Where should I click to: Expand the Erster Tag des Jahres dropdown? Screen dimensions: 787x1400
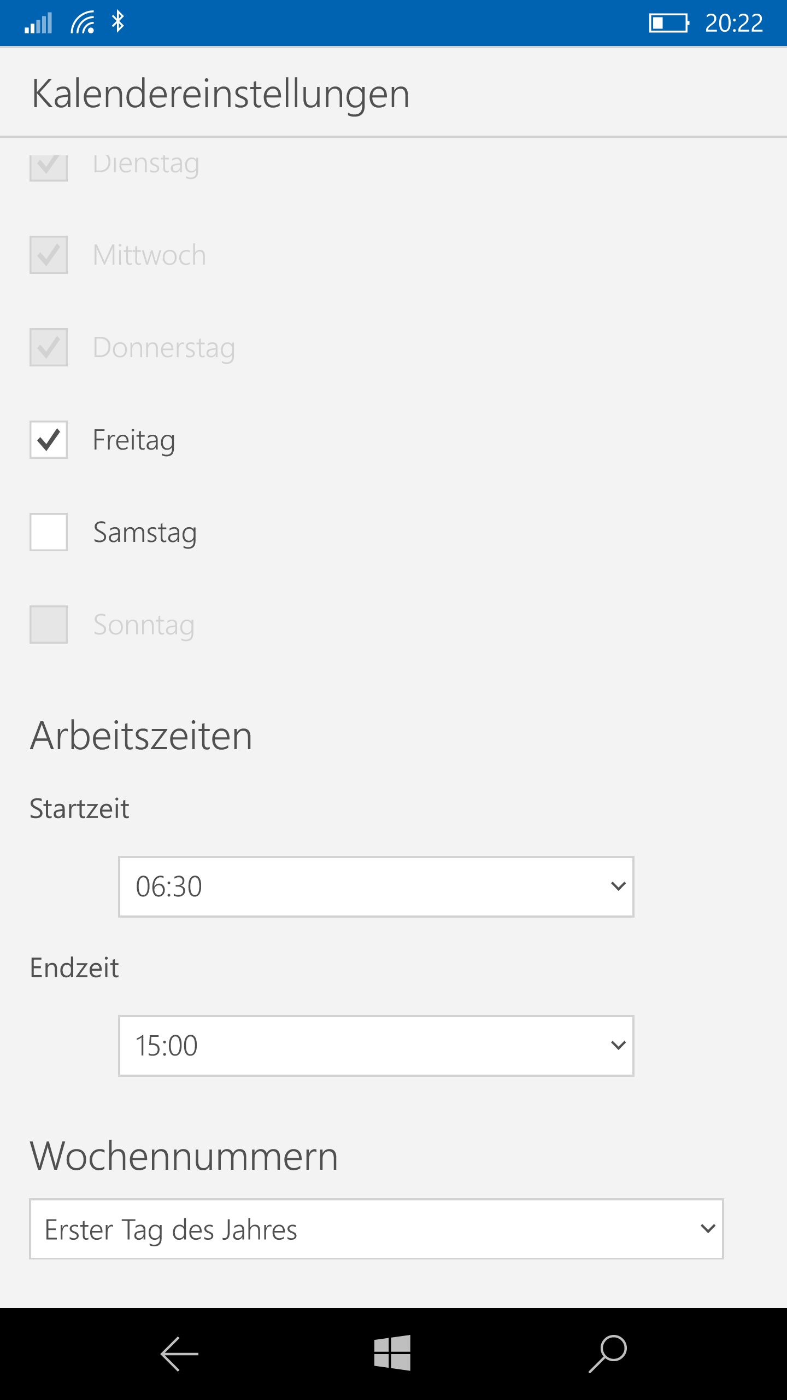coord(377,1229)
